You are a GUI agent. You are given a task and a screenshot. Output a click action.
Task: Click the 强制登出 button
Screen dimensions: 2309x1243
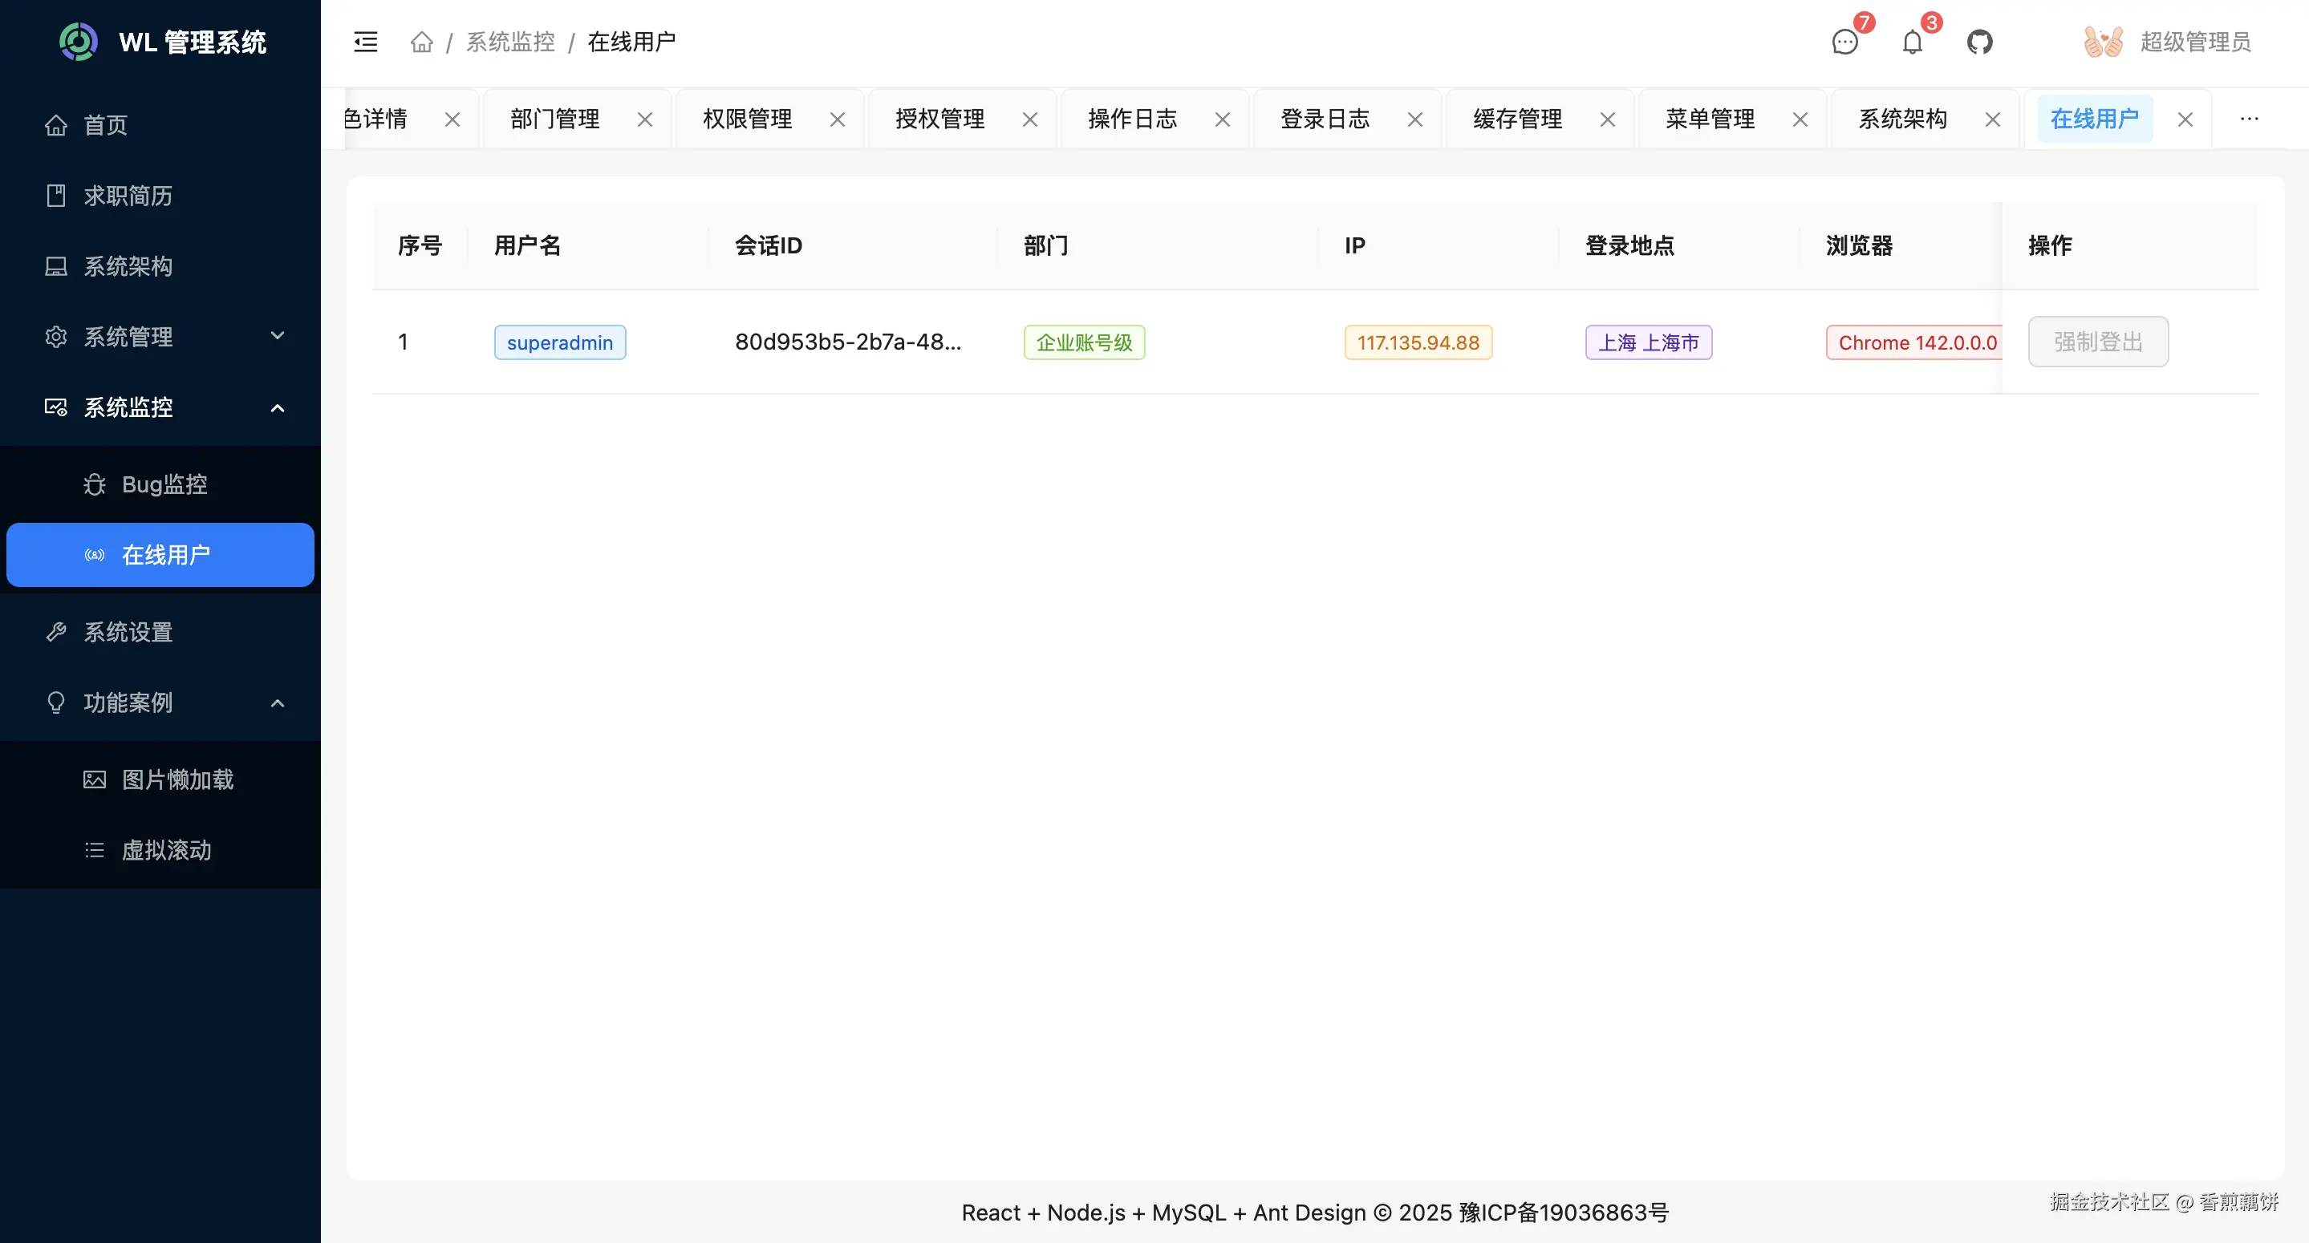[x=2097, y=342]
